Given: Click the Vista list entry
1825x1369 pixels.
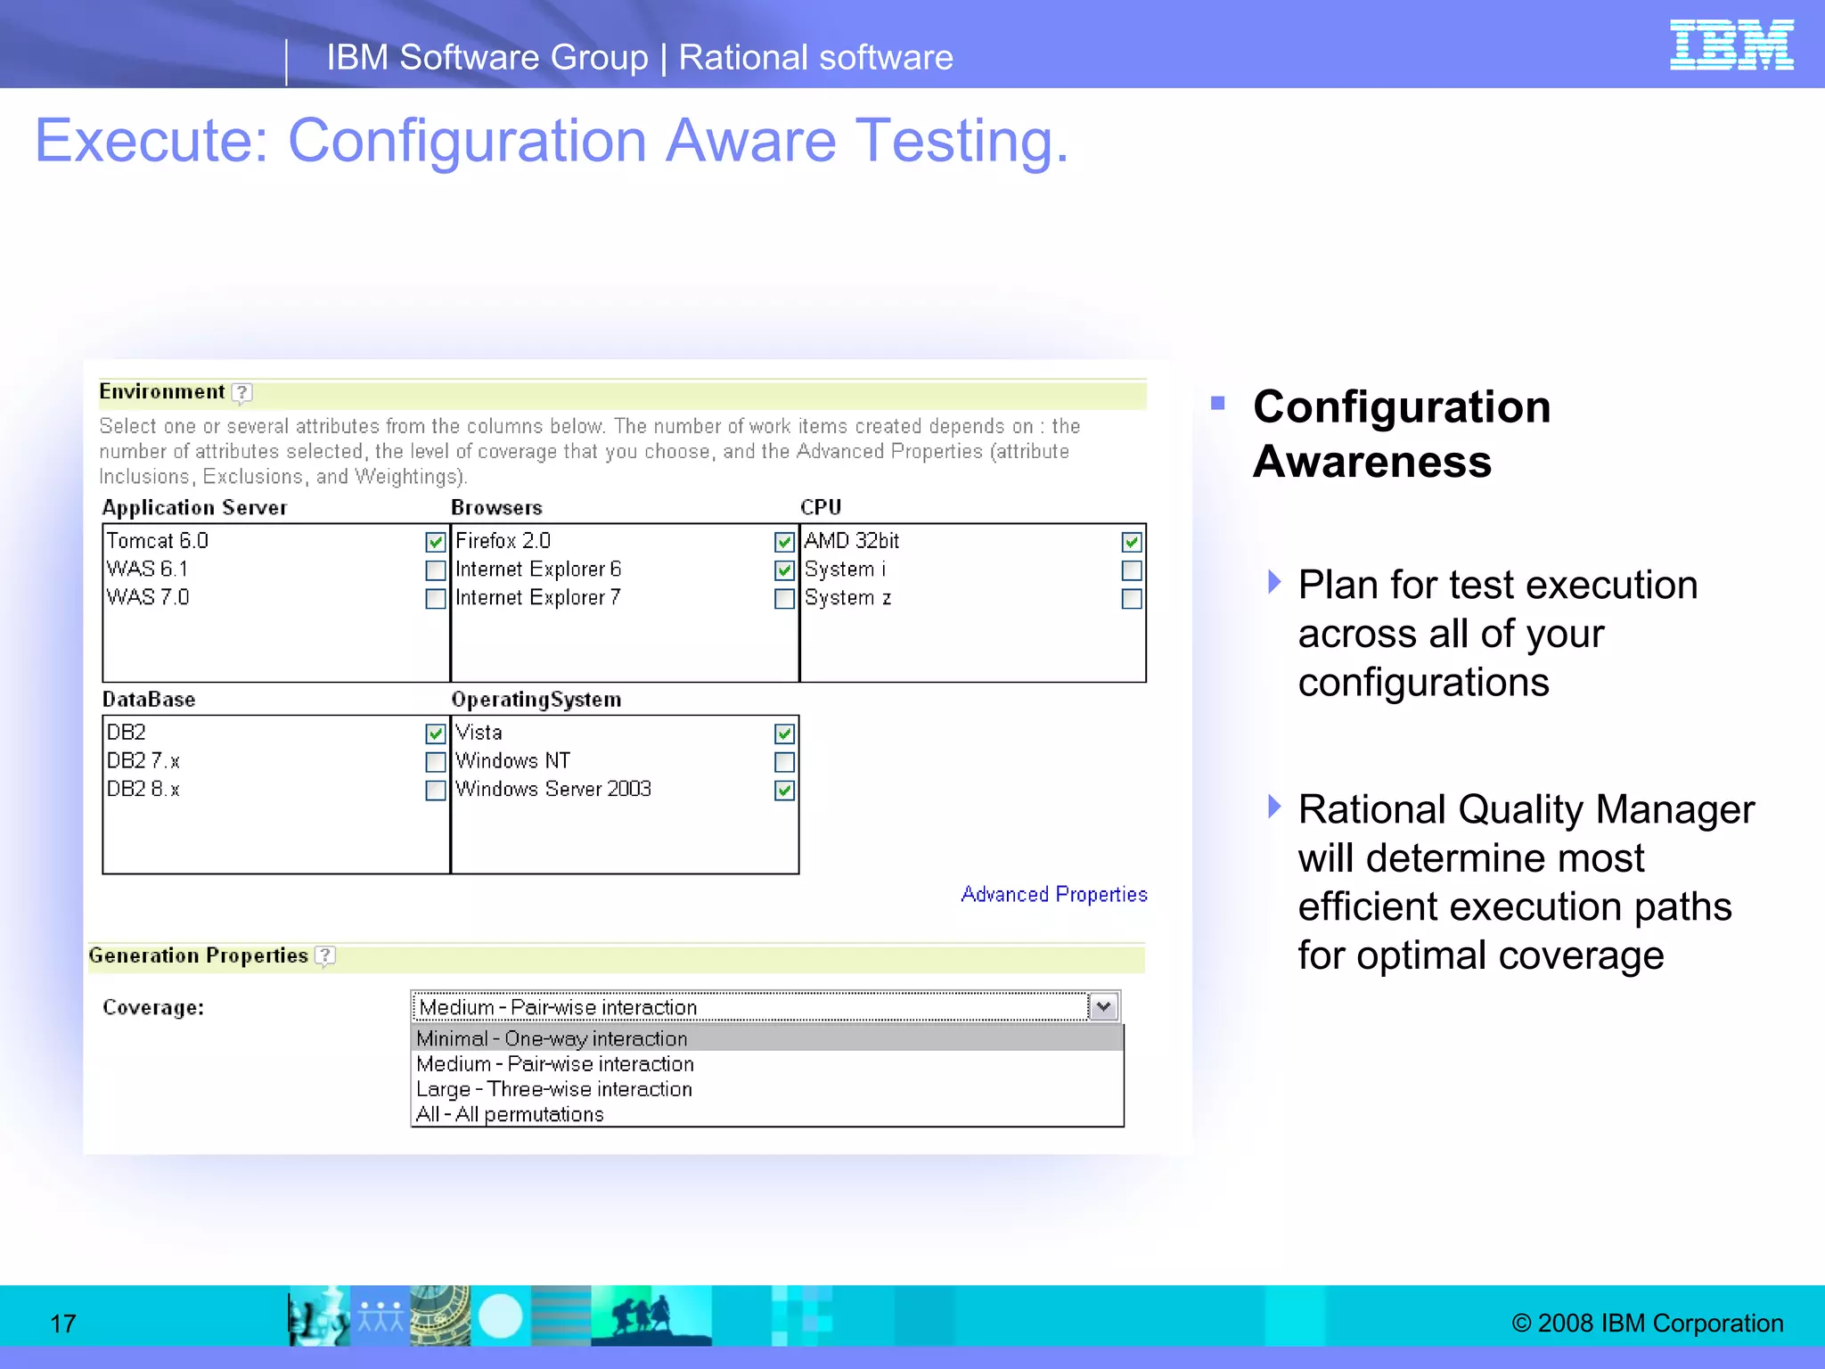Looking at the screenshot, I should pyautogui.click(x=479, y=733).
